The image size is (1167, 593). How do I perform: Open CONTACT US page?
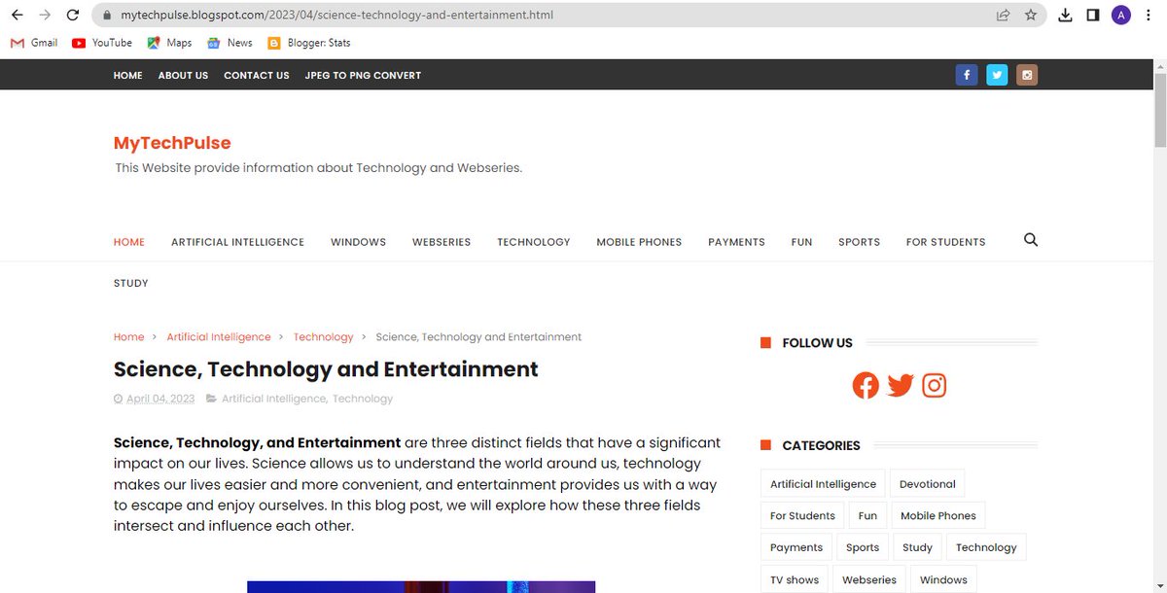point(257,76)
